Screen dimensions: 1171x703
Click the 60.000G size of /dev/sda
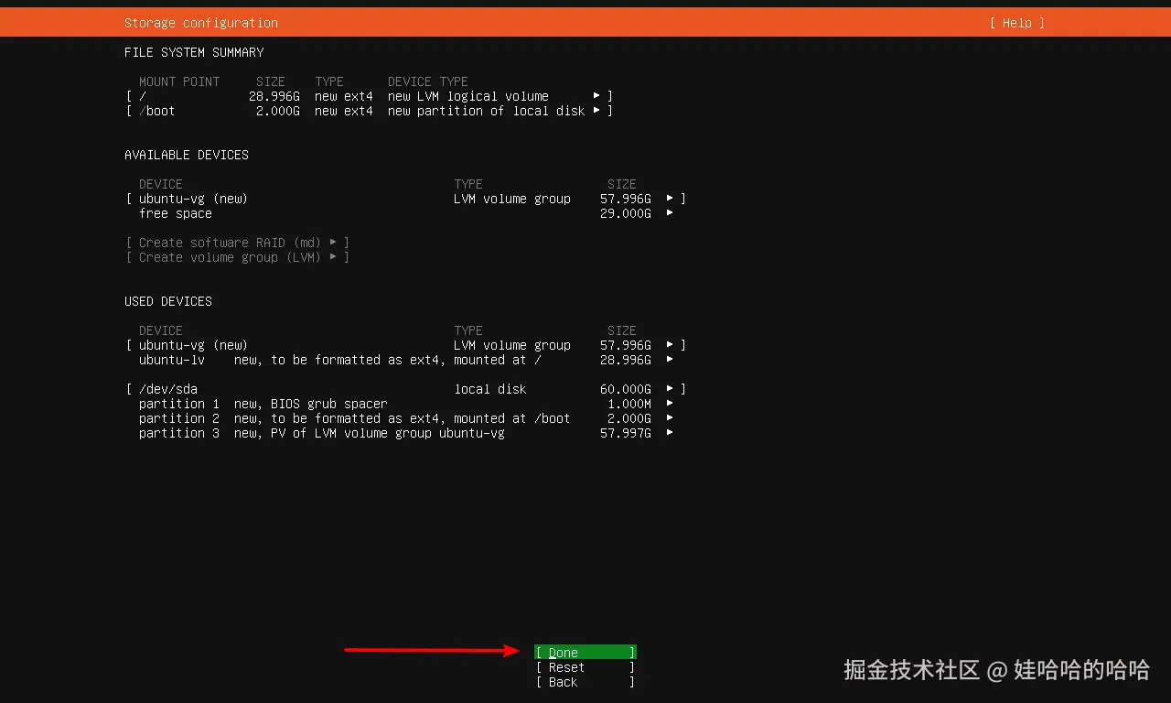coord(626,389)
